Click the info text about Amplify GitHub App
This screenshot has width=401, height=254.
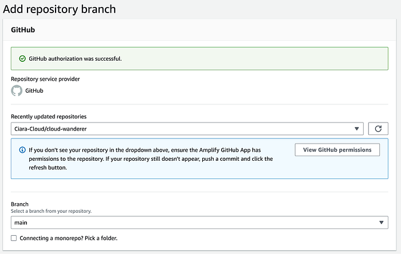click(x=151, y=159)
